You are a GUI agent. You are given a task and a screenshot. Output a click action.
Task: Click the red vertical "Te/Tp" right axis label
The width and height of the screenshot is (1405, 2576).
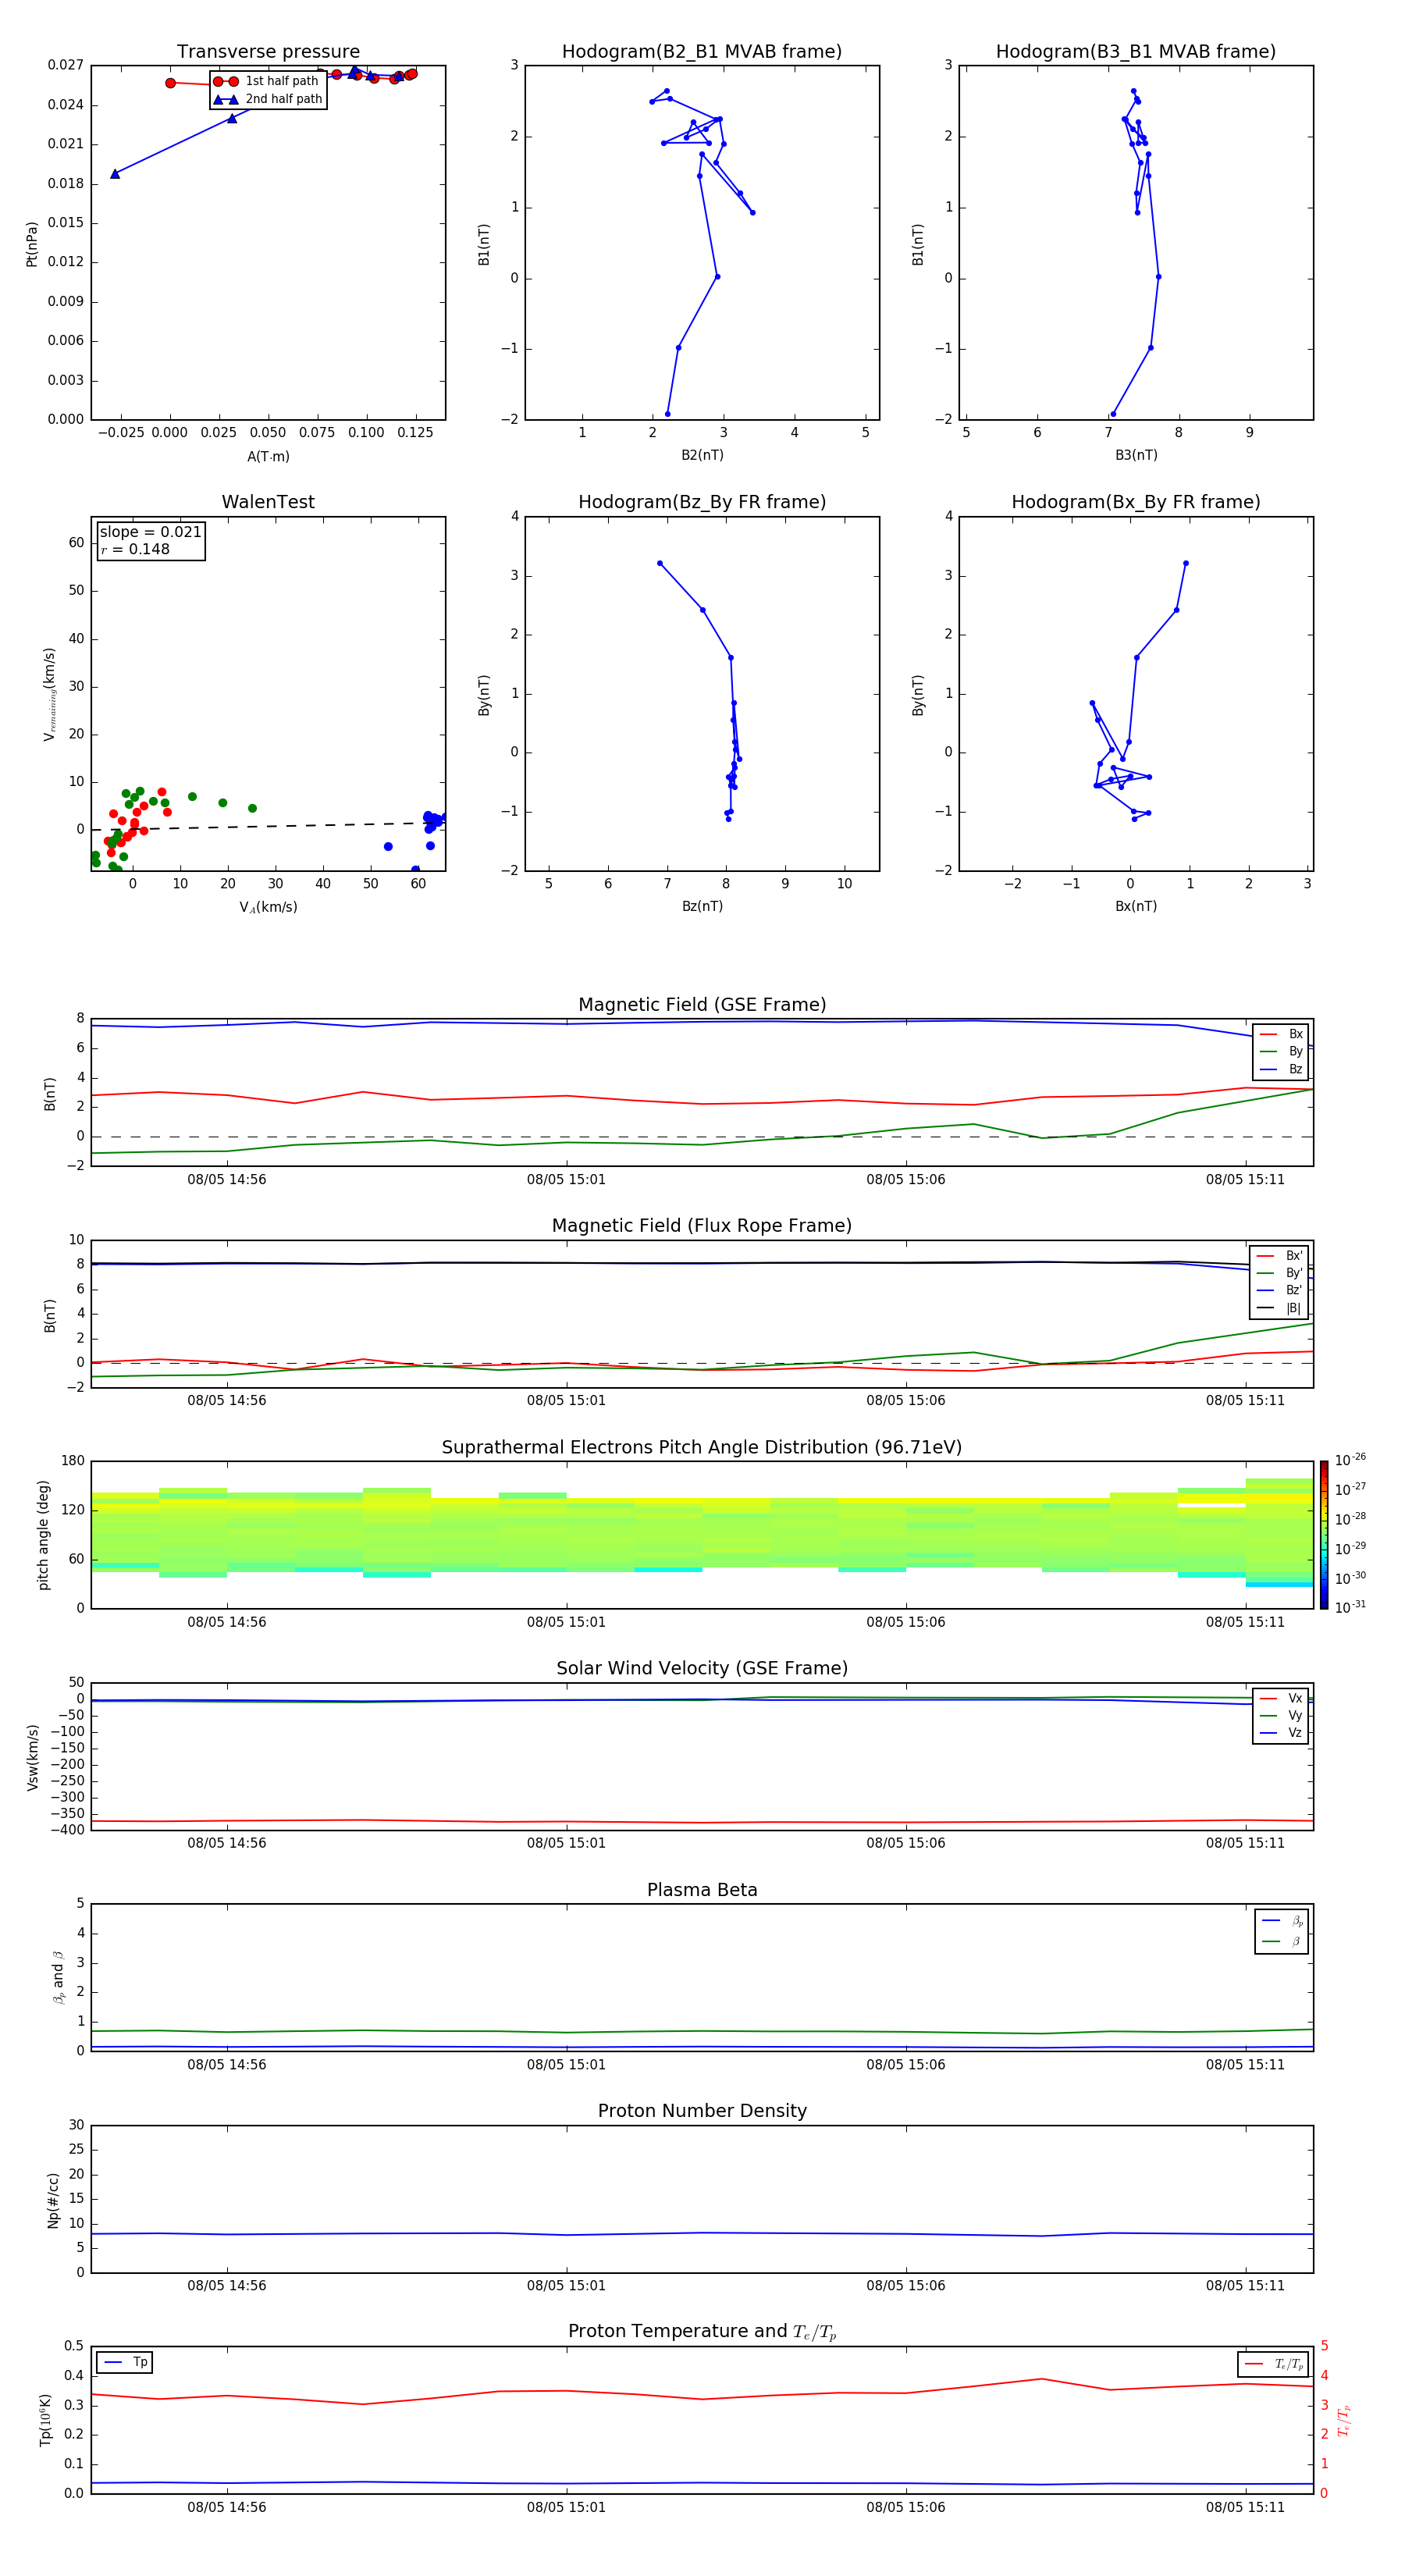[x=1343, y=2420]
